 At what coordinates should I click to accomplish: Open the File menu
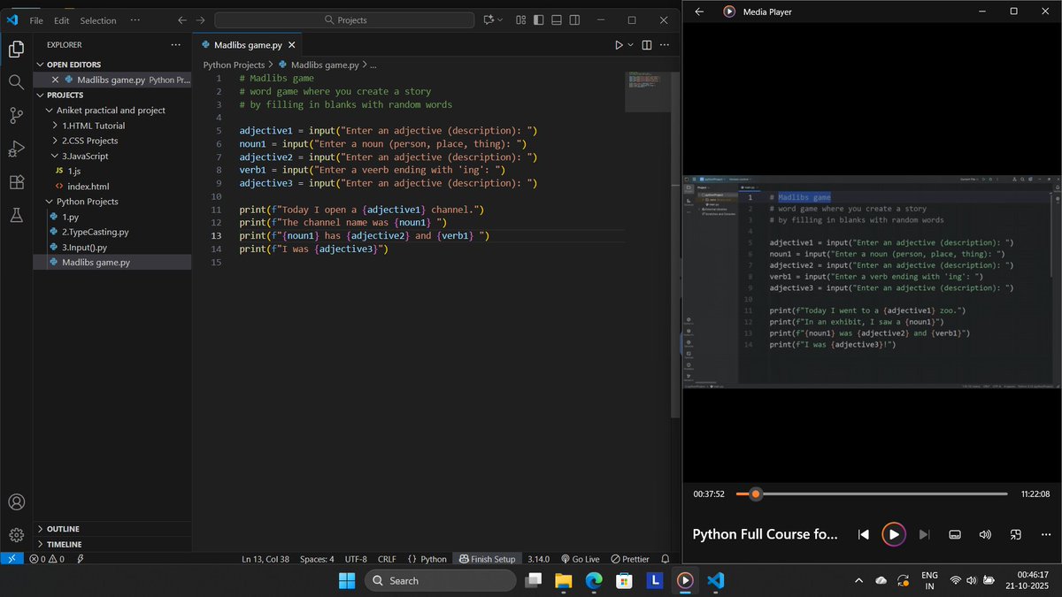pos(36,19)
